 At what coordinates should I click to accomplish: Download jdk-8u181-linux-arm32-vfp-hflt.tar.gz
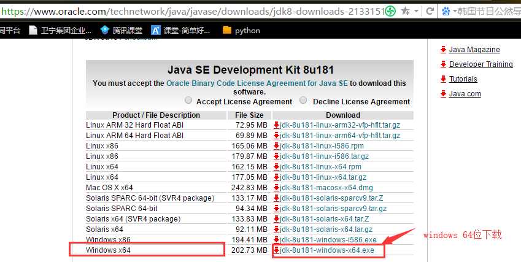click(x=340, y=125)
